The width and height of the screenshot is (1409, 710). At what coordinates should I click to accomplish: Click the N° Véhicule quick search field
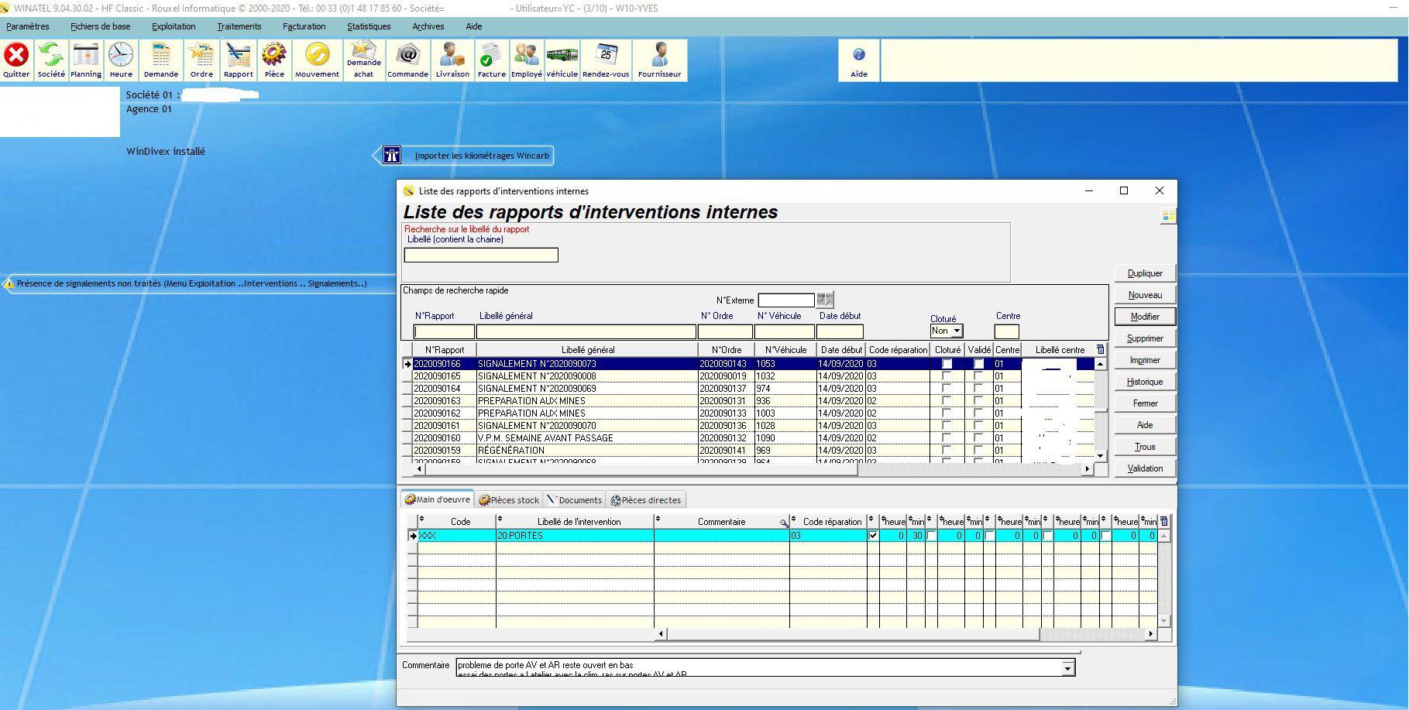click(785, 331)
